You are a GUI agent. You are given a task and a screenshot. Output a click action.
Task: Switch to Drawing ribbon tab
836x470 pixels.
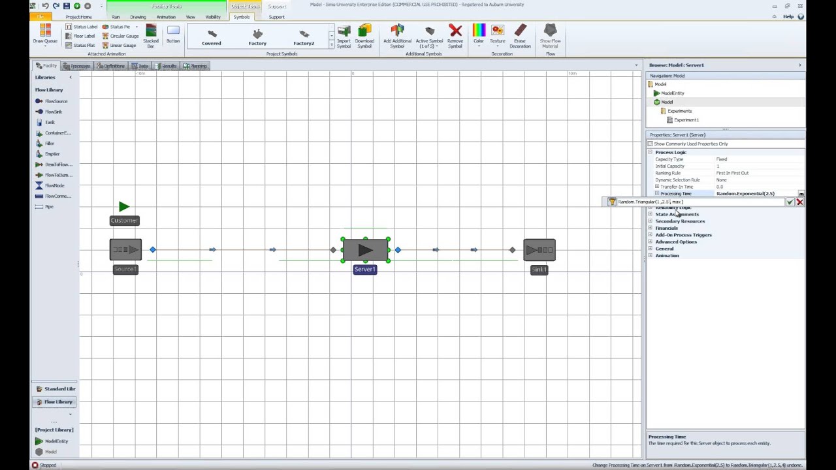click(138, 17)
